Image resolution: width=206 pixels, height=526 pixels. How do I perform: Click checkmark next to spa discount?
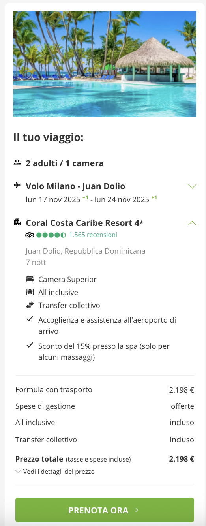pos(30,345)
